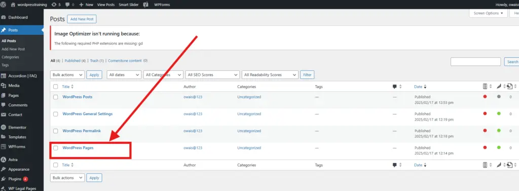Click Add New Post button beside heading
Viewport: 519px width, 191px height.
(x=82, y=19)
